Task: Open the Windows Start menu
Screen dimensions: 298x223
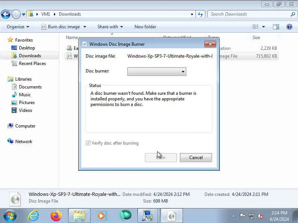Action: pyautogui.click(x=10, y=216)
